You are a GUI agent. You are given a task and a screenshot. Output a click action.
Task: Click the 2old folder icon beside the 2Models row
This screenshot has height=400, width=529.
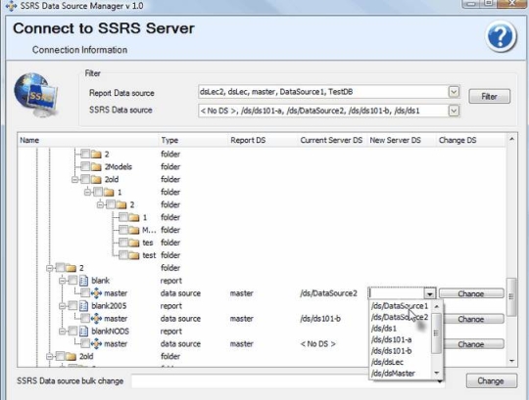click(x=96, y=179)
